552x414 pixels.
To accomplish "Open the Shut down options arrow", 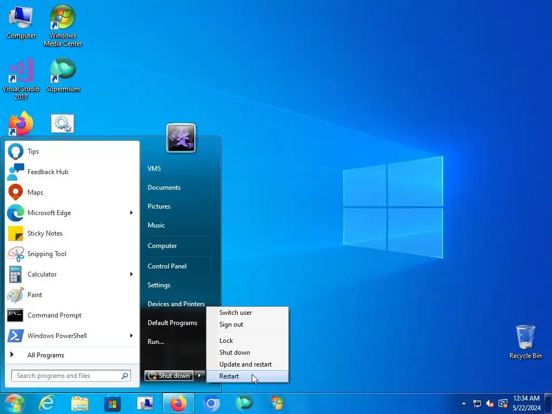I will (199, 376).
